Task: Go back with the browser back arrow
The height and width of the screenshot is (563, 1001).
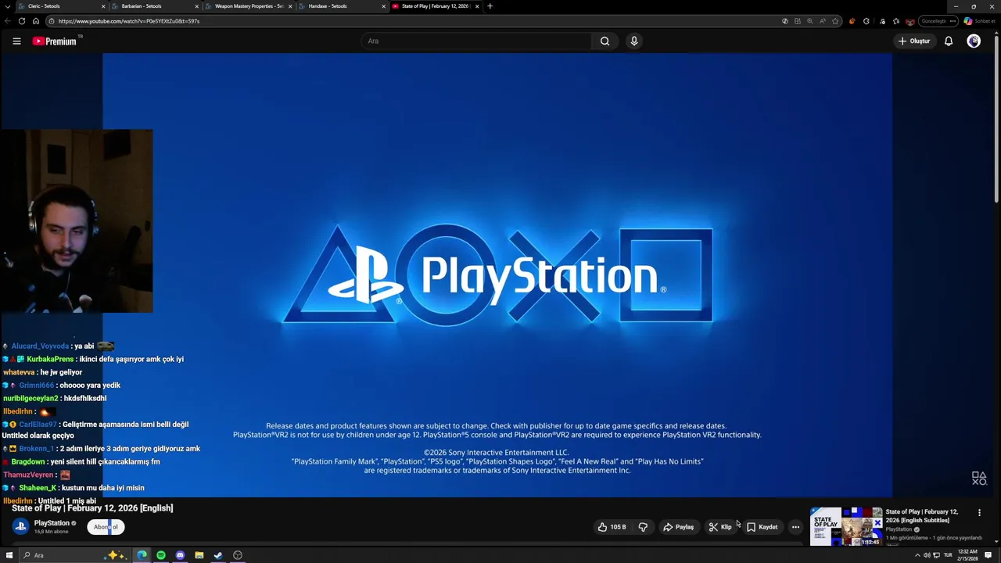Action: pos(9,21)
